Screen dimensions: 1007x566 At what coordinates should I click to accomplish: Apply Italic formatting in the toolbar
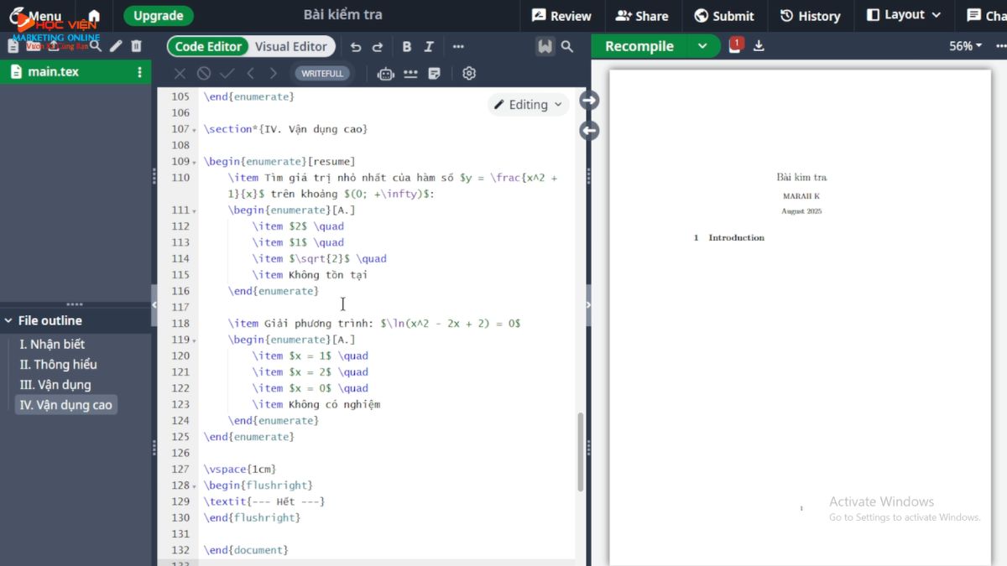pyautogui.click(x=428, y=46)
